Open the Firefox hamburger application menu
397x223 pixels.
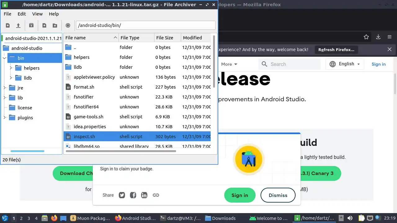pyautogui.click(x=390, y=37)
